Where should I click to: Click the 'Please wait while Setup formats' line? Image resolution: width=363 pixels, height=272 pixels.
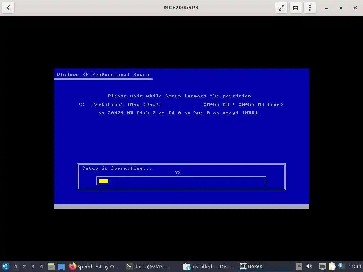(179, 96)
